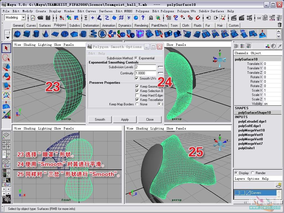Select None for Keep Map Borders
This screenshot has height=213, width=284.
[137, 104]
